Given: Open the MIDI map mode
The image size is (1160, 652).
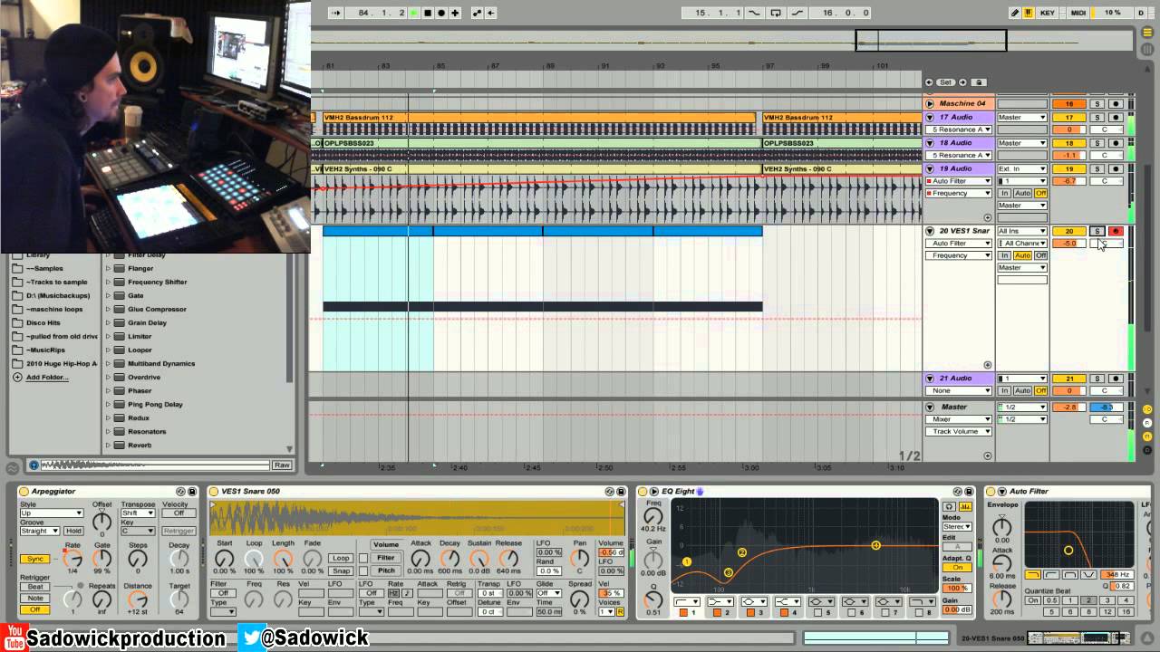Looking at the screenshot, I should 1078,13.
